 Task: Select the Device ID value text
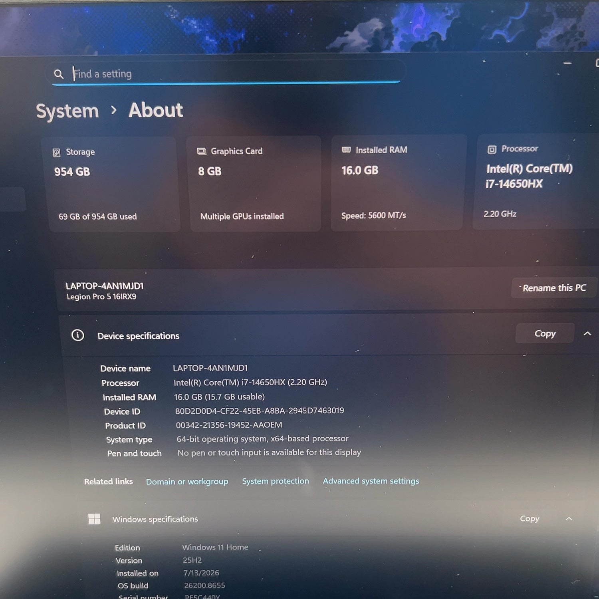pos(260,411)
